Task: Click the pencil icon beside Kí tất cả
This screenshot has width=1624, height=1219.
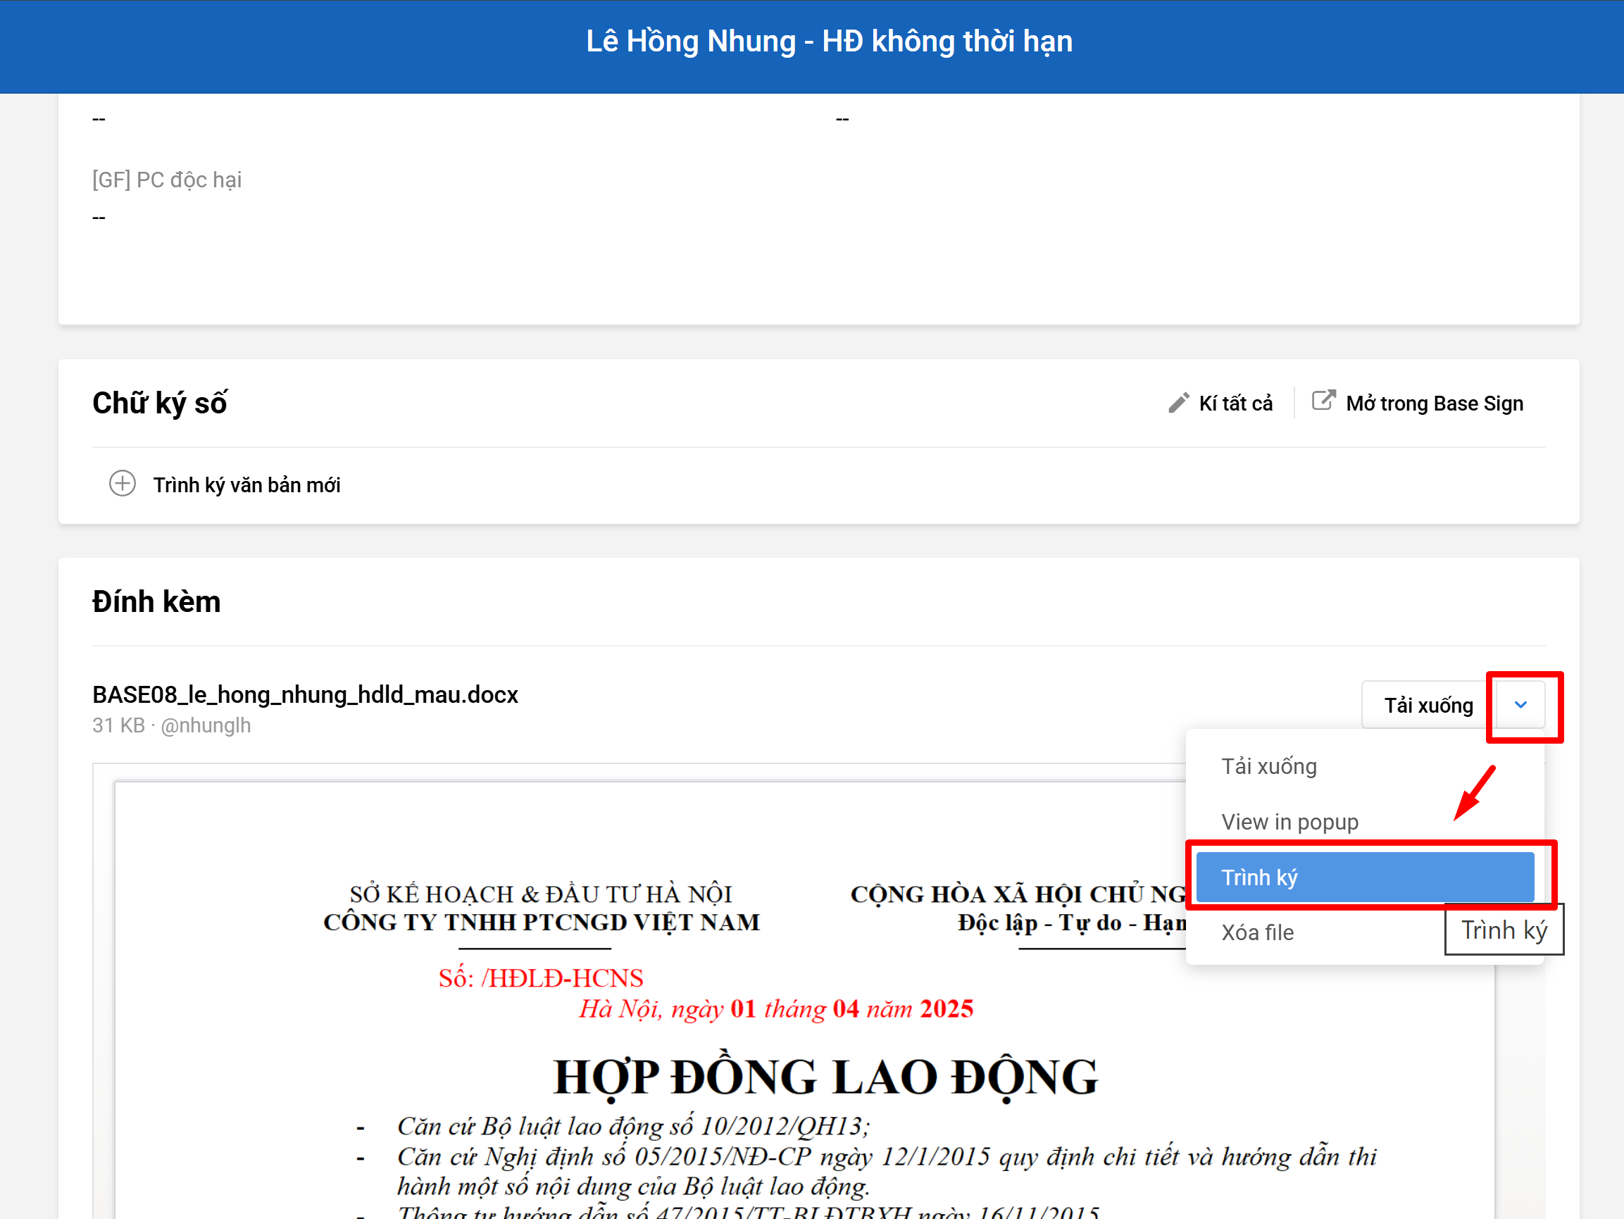Action: tap(1178, 403)
